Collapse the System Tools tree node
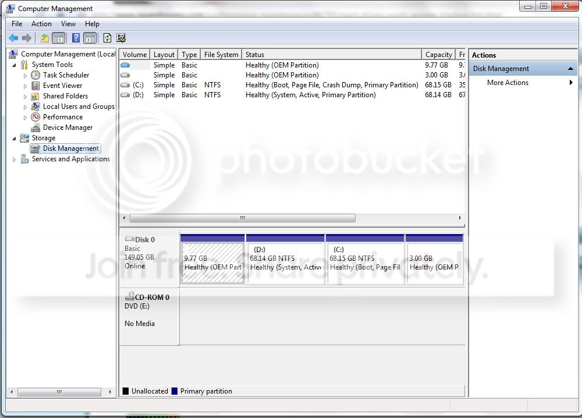Viewport: 582px width, 418px height. [14, 65]
